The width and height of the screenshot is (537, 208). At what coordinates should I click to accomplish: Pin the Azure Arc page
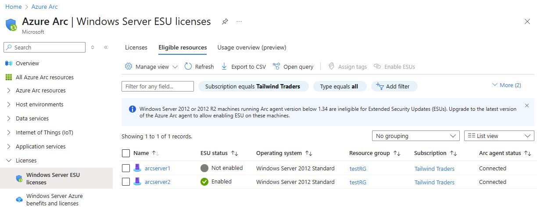pos(225,21)
